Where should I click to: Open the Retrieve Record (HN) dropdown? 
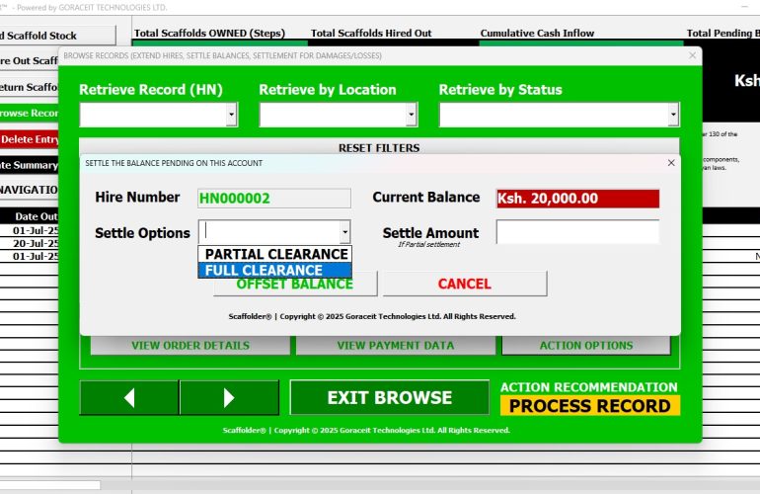pyautogui.click(x=231, y=116)
